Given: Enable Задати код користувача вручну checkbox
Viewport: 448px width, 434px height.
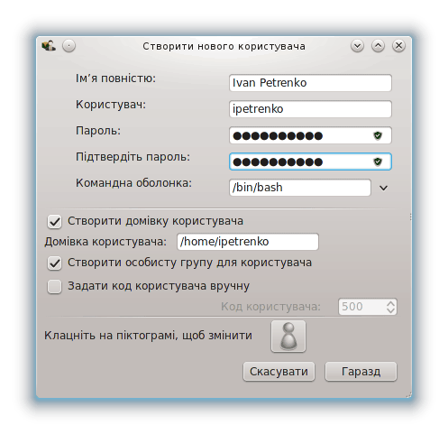Looking at the screenshot, I should (54, 286).
